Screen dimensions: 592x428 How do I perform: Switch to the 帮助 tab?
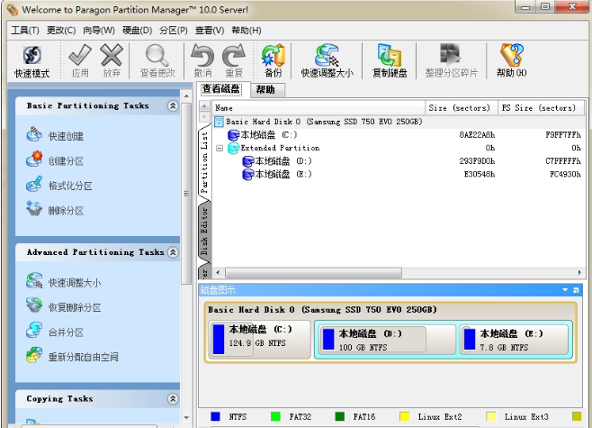(265, 89)
